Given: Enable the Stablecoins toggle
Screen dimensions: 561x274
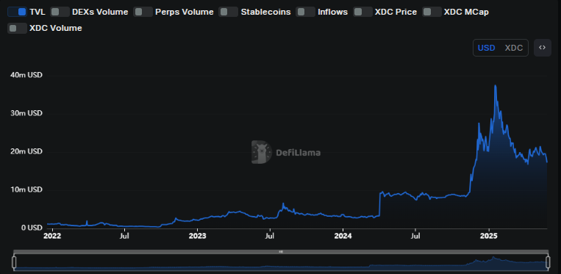Looking at the screenshot, I should pyautogui.click(x=228, y=12).
